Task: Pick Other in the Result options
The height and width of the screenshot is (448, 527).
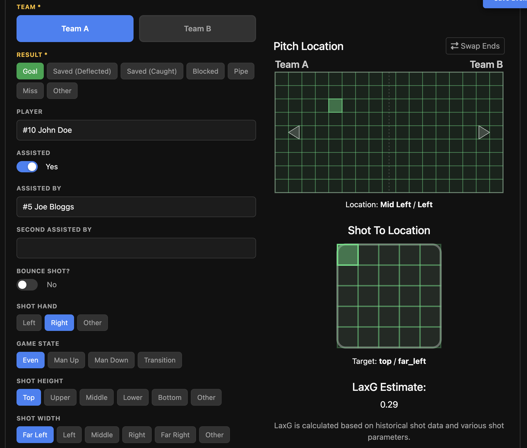Action: point(62,91)
